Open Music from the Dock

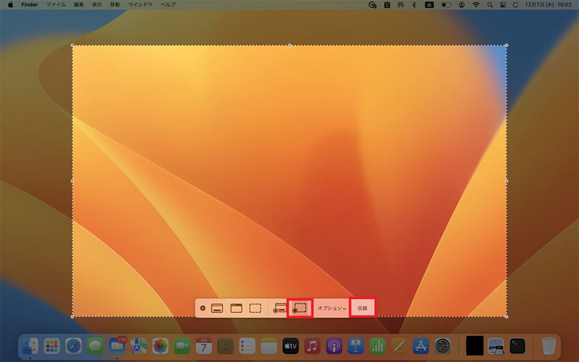pyautogui.click(x=313, y=346)
